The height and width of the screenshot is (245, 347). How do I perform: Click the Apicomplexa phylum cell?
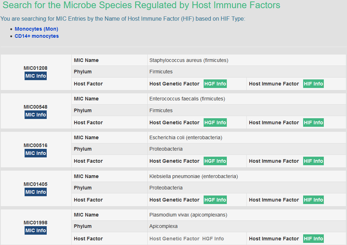(163, 226)
